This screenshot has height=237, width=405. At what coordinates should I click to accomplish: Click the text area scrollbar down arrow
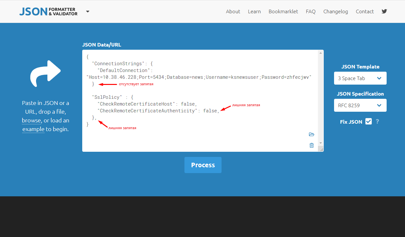click(321, 143)
